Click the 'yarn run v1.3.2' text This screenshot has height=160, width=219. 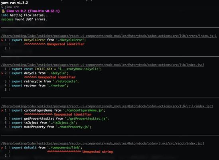(14, 3)
